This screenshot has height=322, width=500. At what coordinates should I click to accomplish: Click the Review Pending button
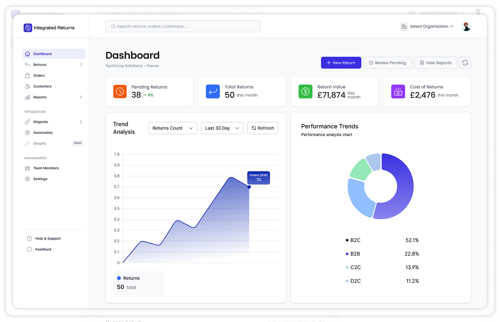click(x=387, y=63)
